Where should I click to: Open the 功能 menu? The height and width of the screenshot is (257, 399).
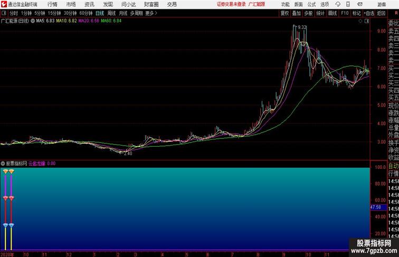[x=285, y=4]
